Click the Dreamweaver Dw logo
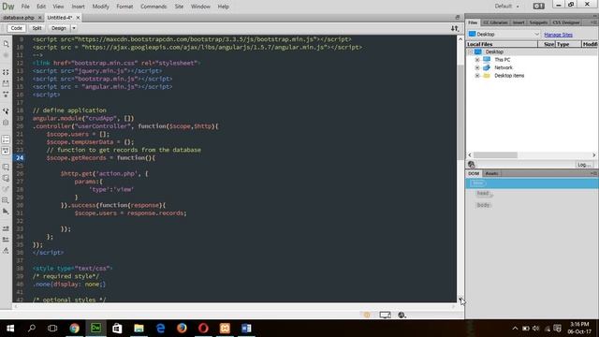 coord(8,7)
